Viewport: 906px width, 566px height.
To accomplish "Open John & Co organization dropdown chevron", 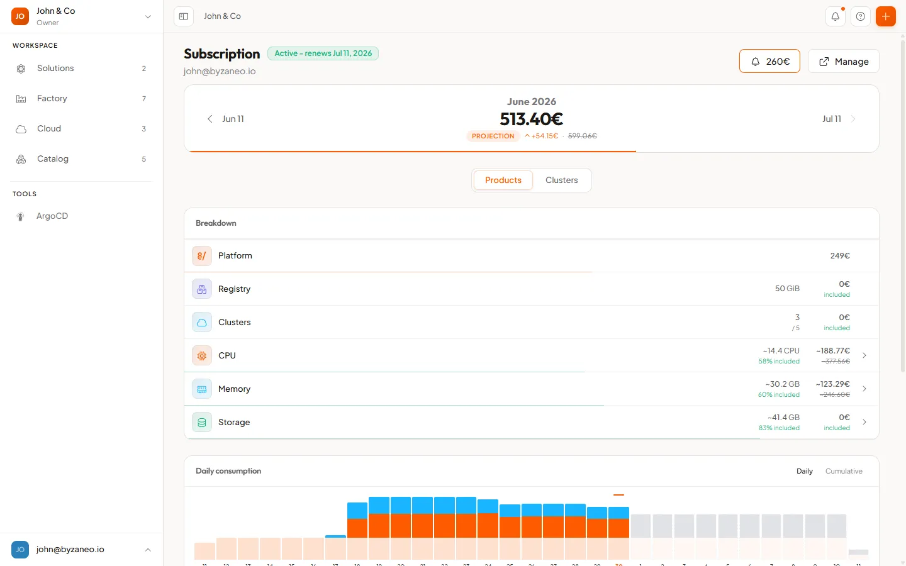I will pyautogui.click(x=148, y=17).
